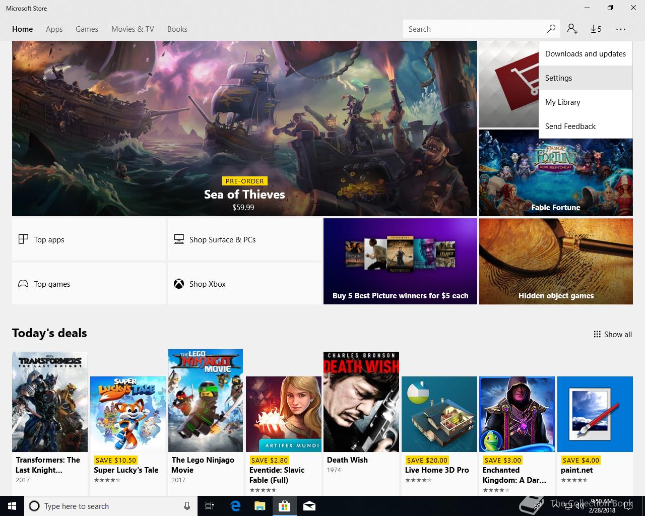Open the Movies & TV tab
The width and height of the screenshot is (645, 516).
(x=133, y=29)
